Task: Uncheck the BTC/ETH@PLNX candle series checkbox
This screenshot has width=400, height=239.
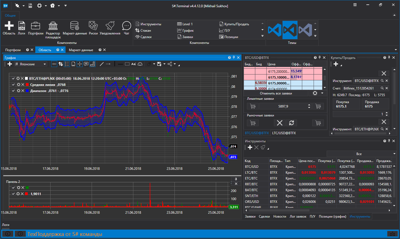Action: (13, 78)
